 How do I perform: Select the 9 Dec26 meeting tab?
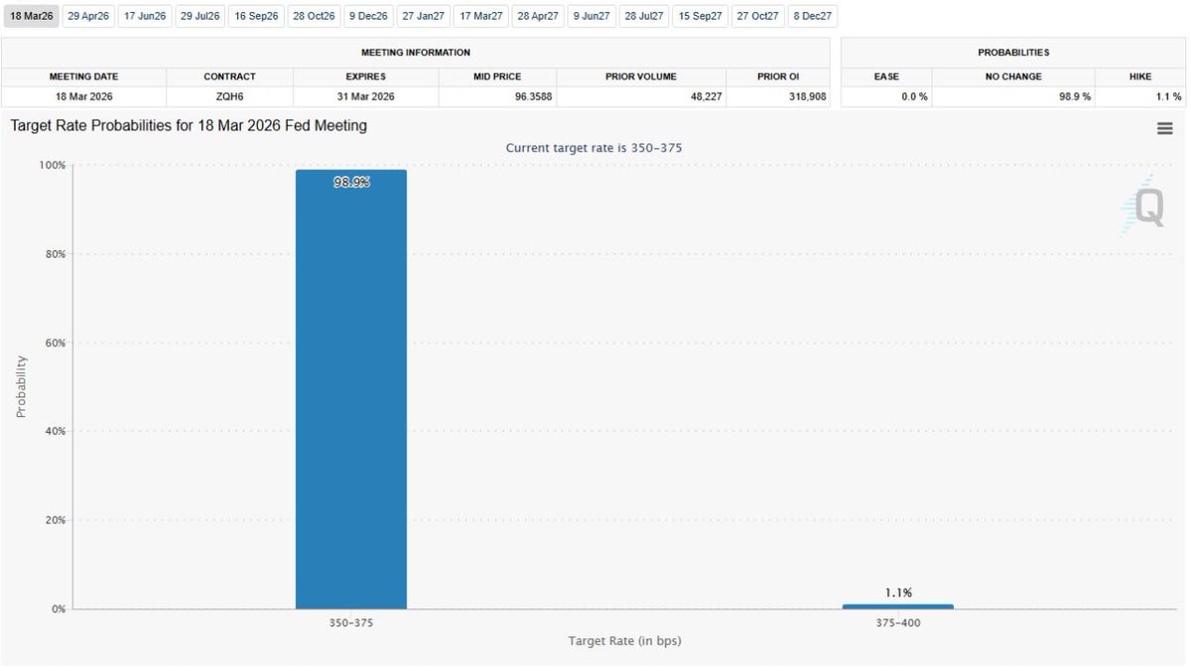coord(368,16)
